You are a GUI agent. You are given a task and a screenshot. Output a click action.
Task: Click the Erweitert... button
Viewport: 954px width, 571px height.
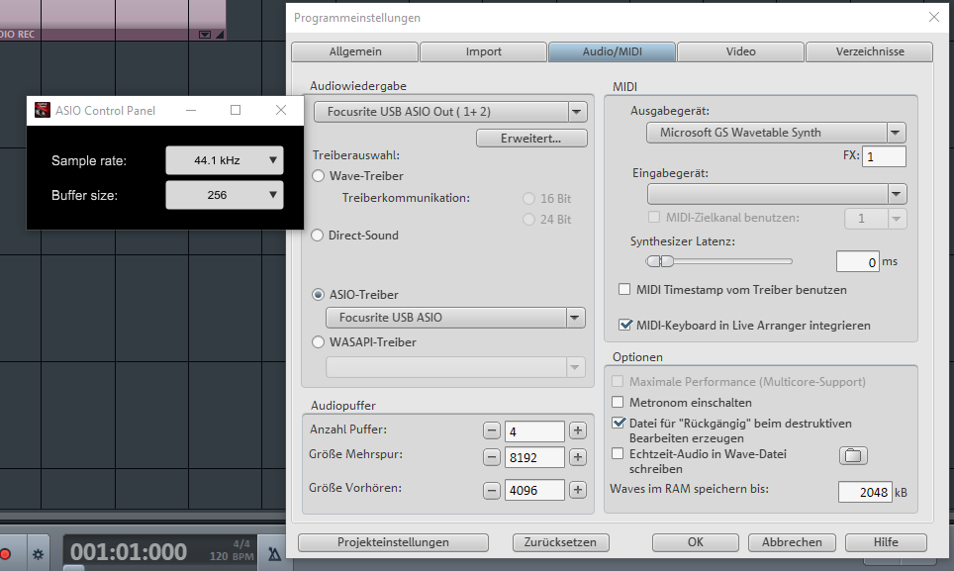click(x=531, y=138)
